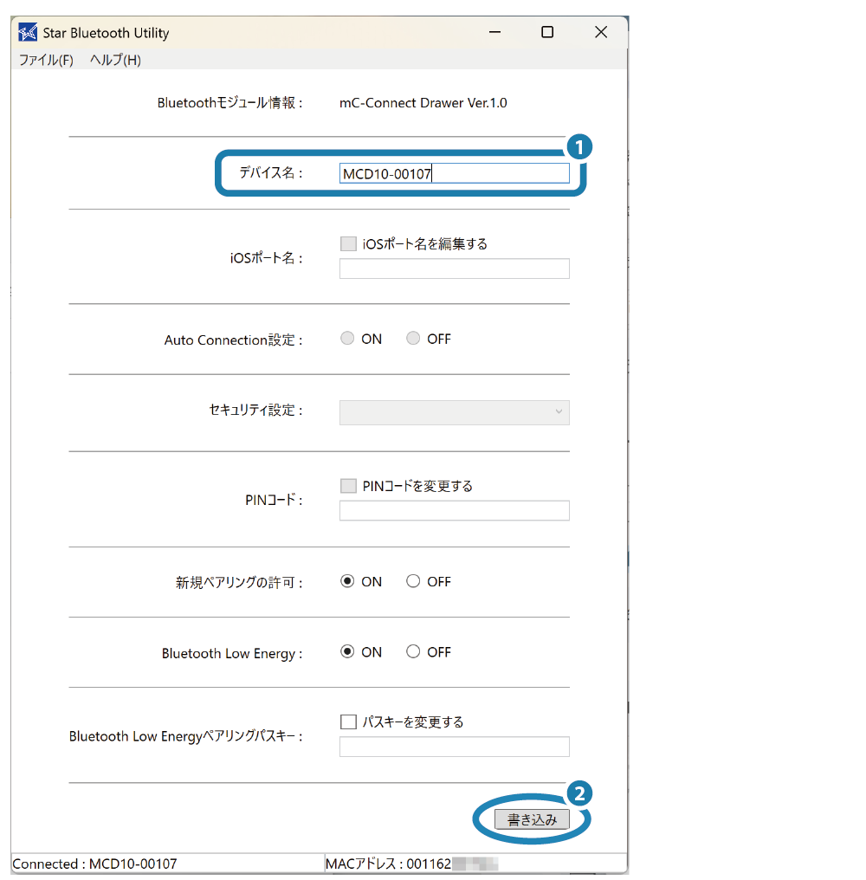Enable the iOSポート名を編集する checkbox
The height and width of the screenshot is (880, 866).
click(348, 244)
